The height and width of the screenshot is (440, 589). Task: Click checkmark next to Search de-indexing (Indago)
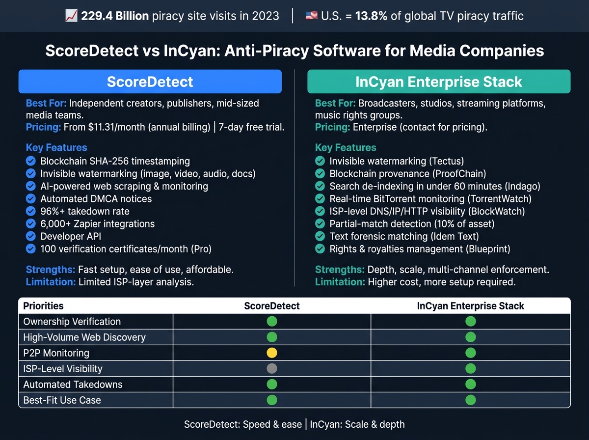point(320,186)
